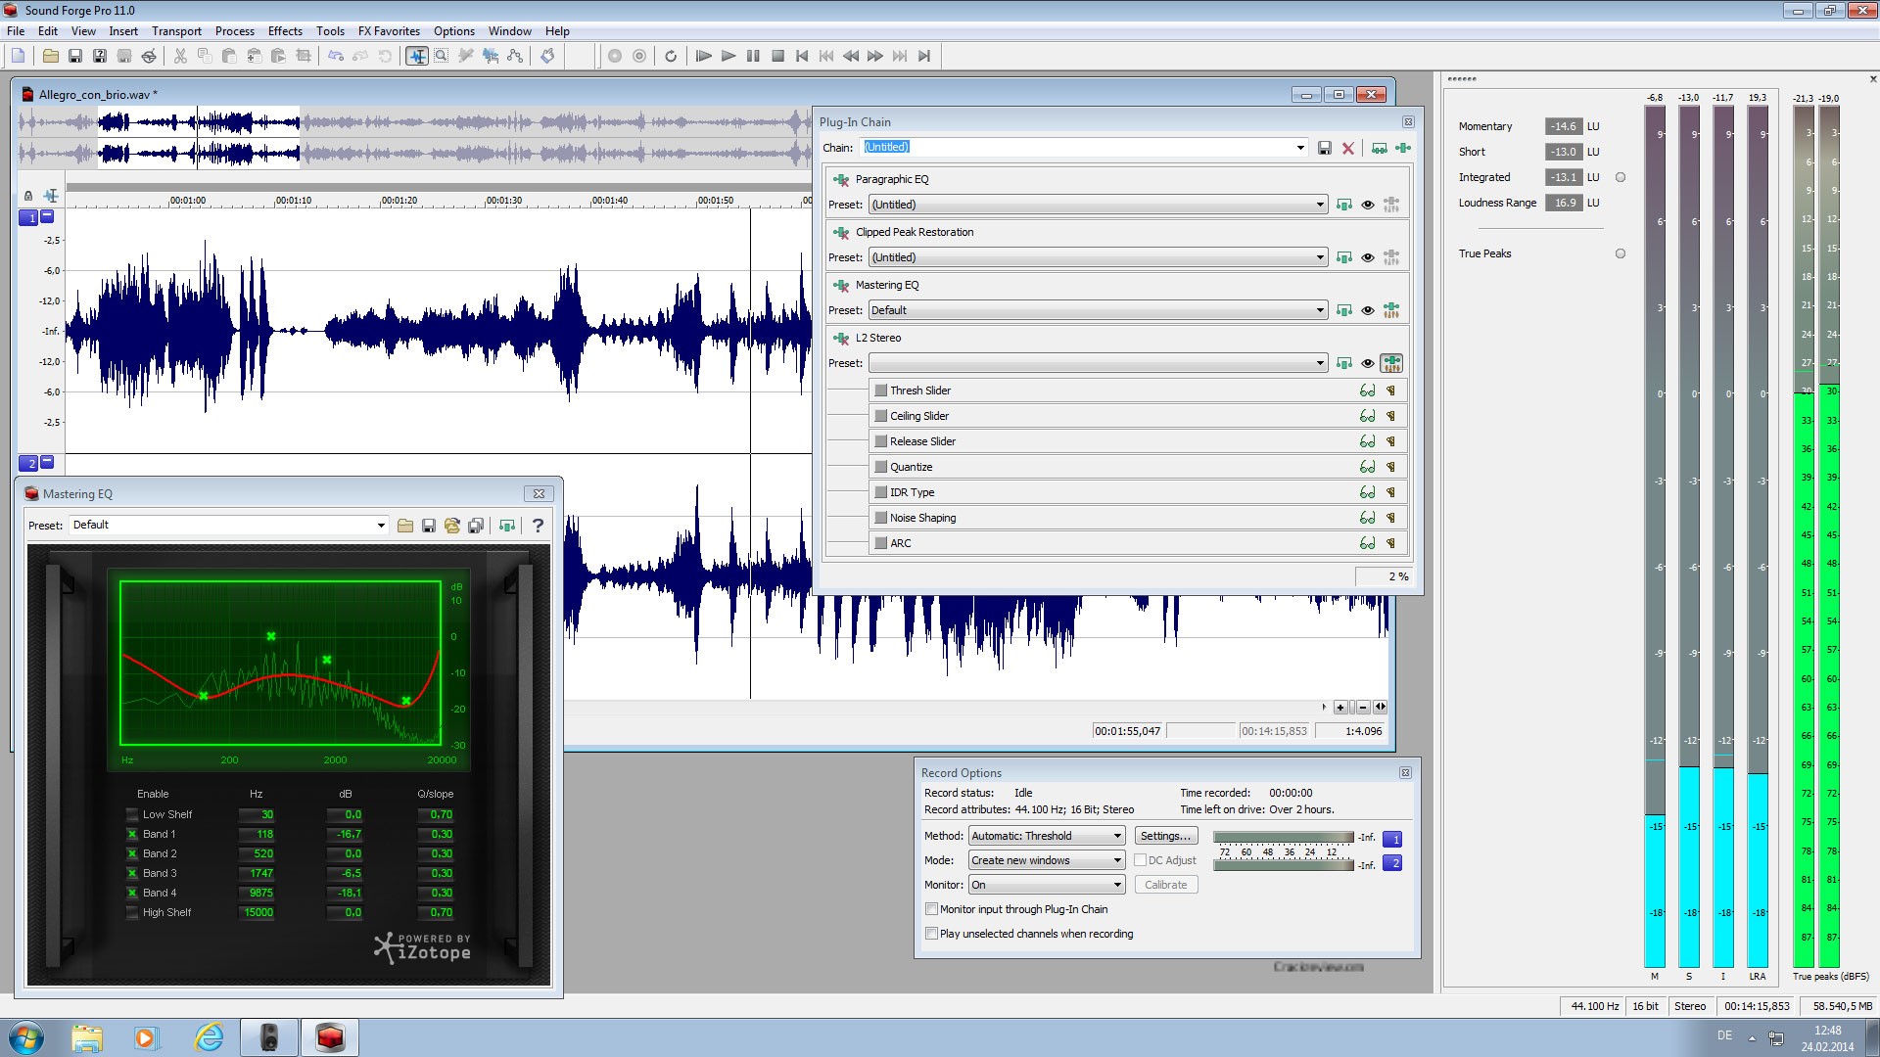Toggle Band 1 enable checkbox in Mastering EQ
Image resolution: width=1880 pixels, height=1057 pixels.
coord(132,833)
